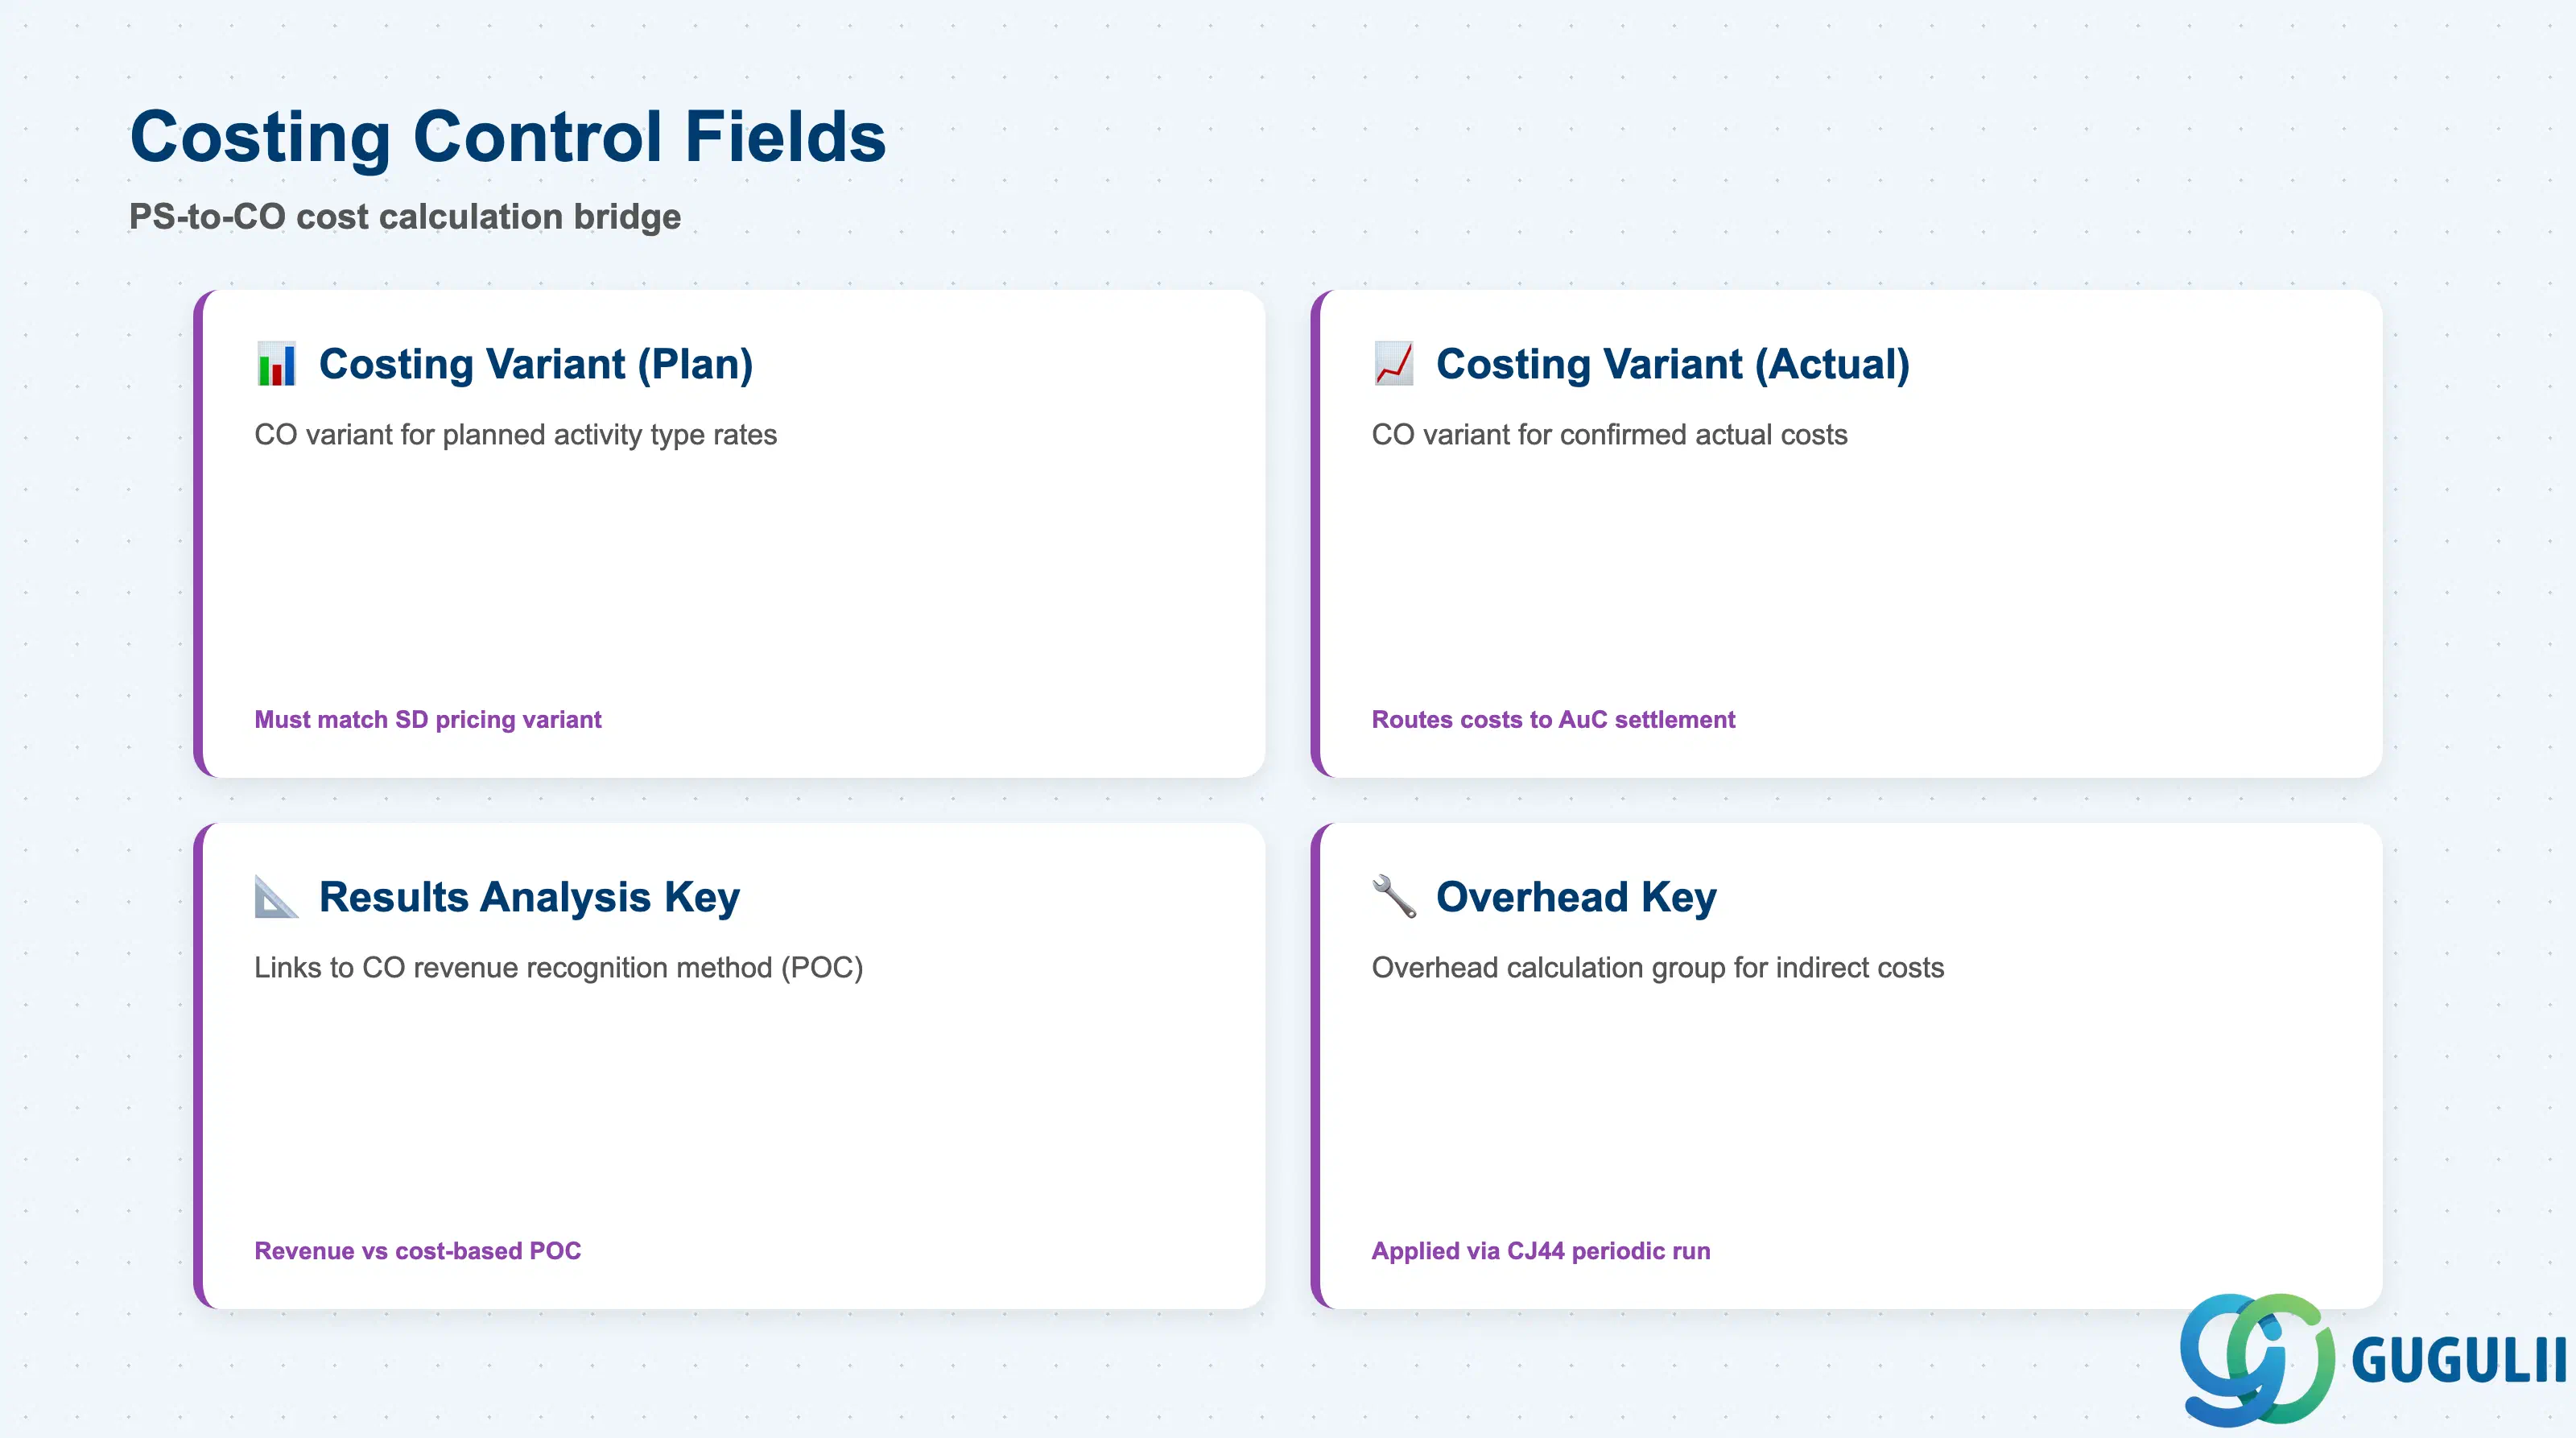Click the bar chart icon beside Costing Variant (Plan)

coord(276,364)
